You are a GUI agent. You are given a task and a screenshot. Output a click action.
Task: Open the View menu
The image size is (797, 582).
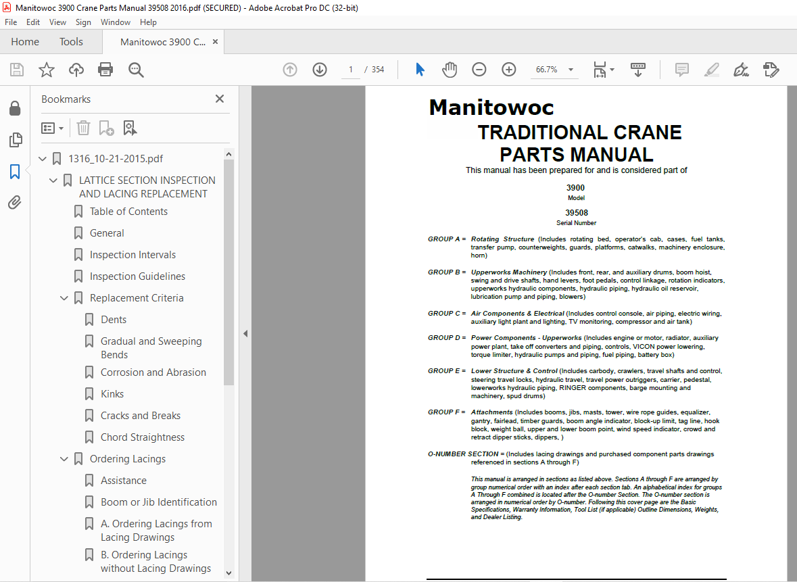click(x=57, y=22)
